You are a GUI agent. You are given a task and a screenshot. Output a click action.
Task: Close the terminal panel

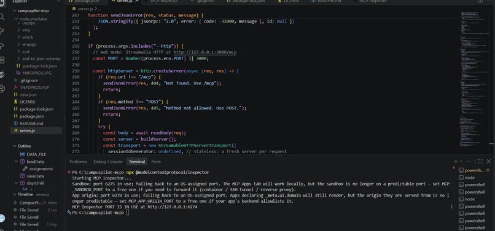coord(489,161)
